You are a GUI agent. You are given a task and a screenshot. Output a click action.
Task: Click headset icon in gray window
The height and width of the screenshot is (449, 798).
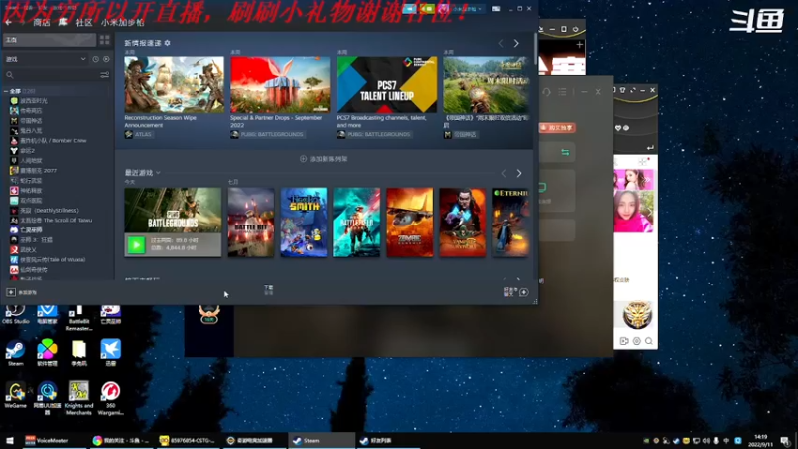pos(546,92)
